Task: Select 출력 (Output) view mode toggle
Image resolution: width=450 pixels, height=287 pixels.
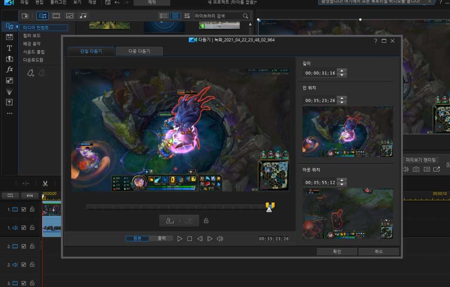Action: coord(162,238)
